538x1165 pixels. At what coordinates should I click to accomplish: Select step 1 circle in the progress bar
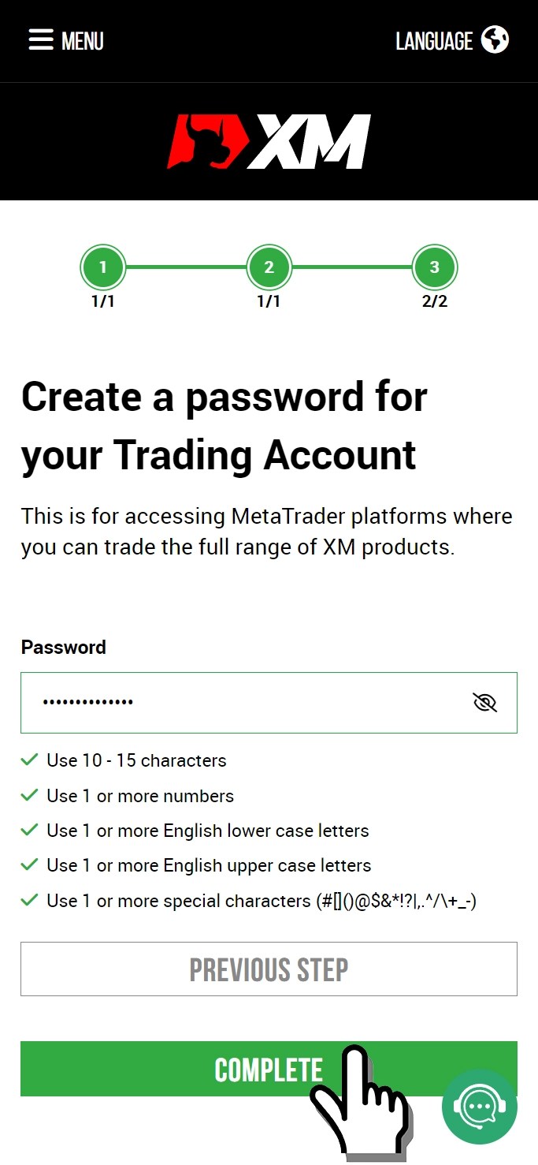coord(102,267)
